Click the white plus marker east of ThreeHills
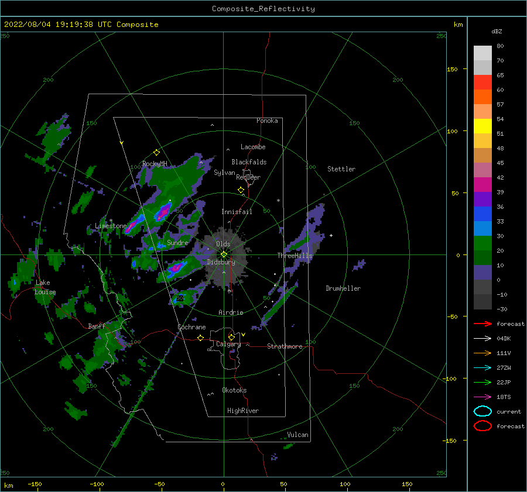527x492 pixels. [331, 235]
